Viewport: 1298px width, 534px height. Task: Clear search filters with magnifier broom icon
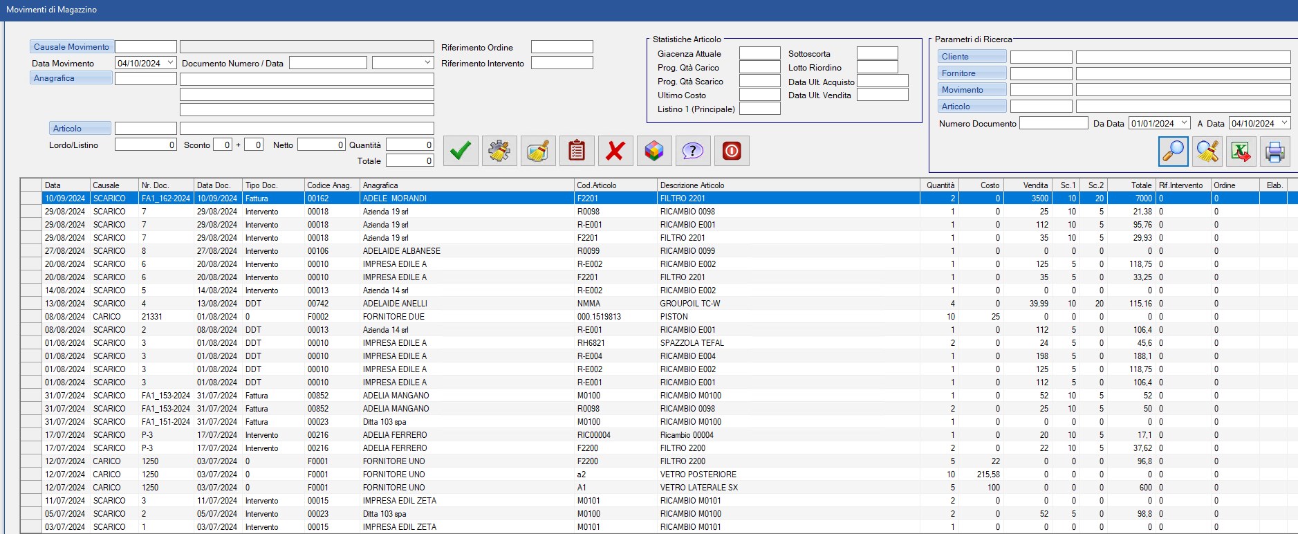click(x=1207, y=151)
